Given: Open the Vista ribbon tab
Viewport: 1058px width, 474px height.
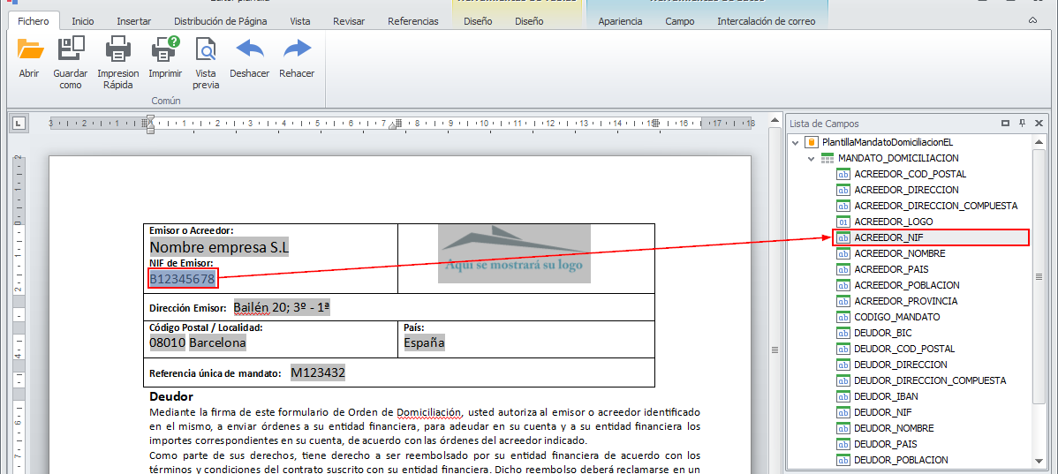Looking at the screenshot, I should click(x=300, y=21).
